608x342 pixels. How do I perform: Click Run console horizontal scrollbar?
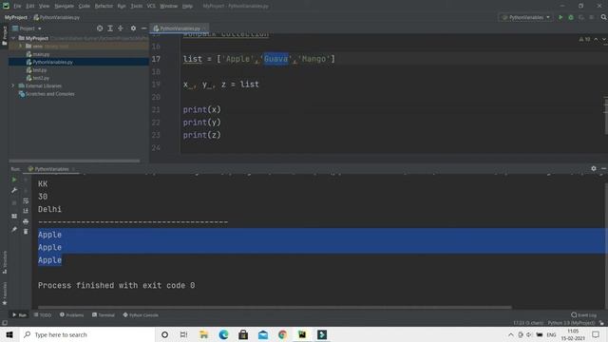275,308
